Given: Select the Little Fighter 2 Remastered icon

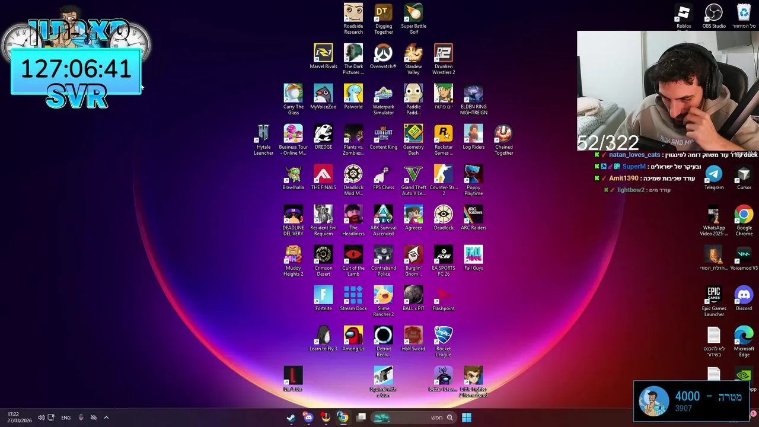Looking at the screenshot, I should [x=473, y=382].
